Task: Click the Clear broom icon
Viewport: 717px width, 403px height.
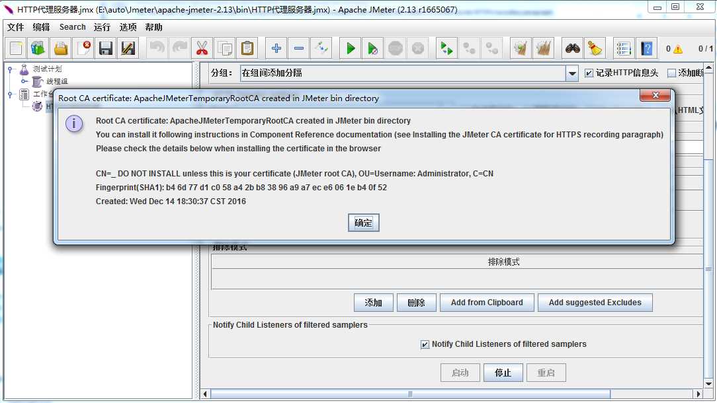Action: pyautogui.click(x=521, y=48)
